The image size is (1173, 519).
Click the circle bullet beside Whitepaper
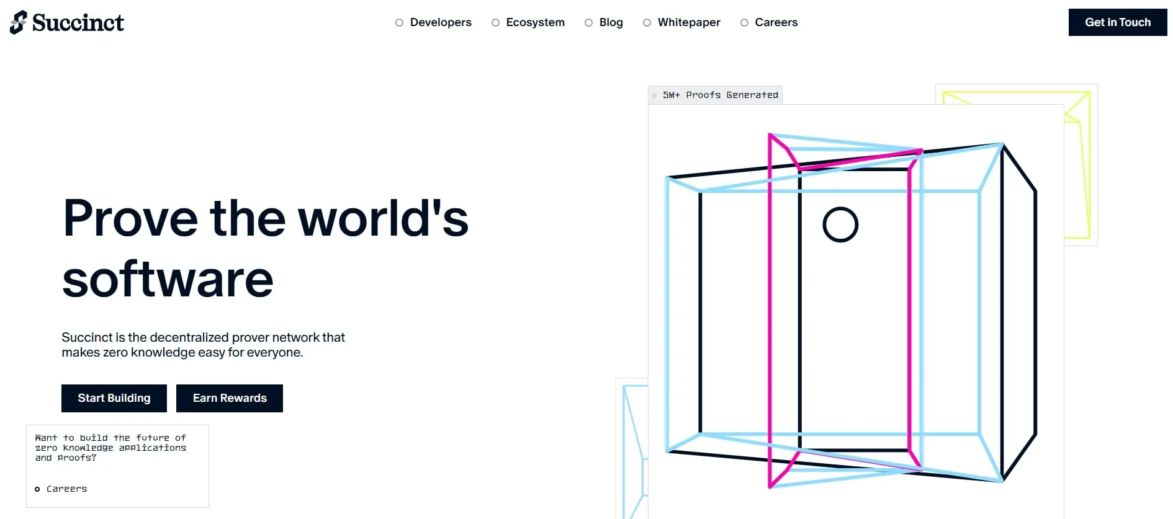coord(647,23)
